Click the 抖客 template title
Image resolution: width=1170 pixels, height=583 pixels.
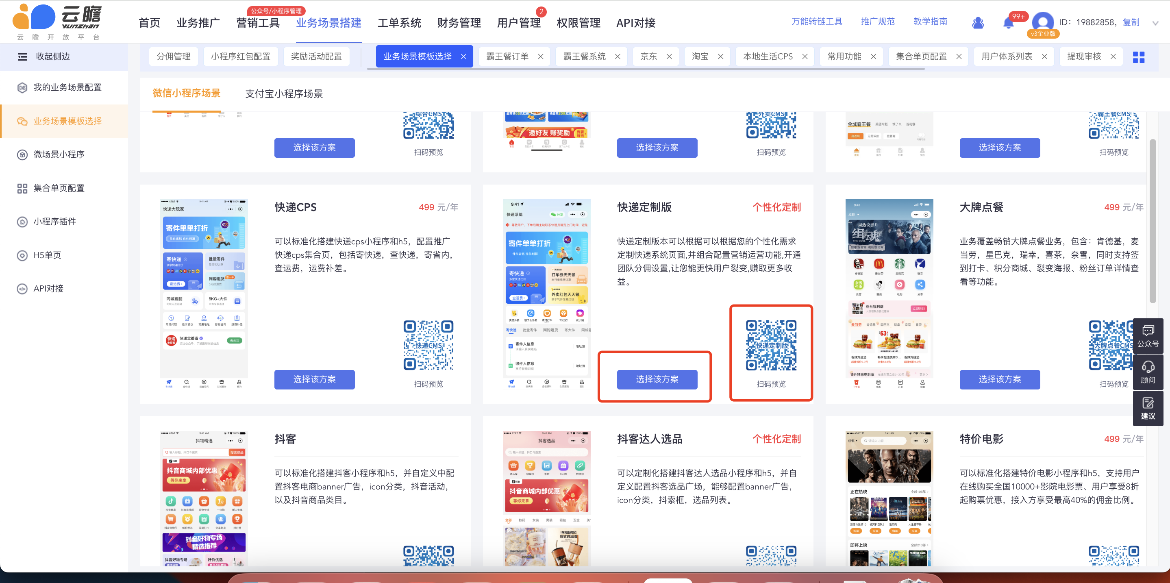tap(285, 439)
